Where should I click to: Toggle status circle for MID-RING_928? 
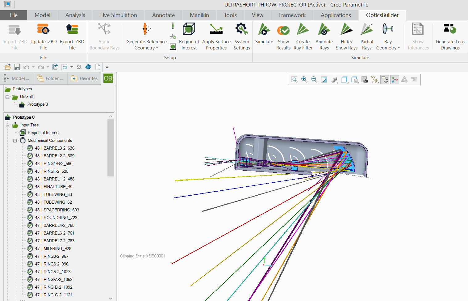point(30,248)
